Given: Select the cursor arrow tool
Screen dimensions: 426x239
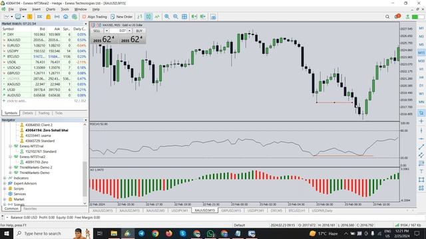Looking at the screenshot, I should tap(421, 113).
